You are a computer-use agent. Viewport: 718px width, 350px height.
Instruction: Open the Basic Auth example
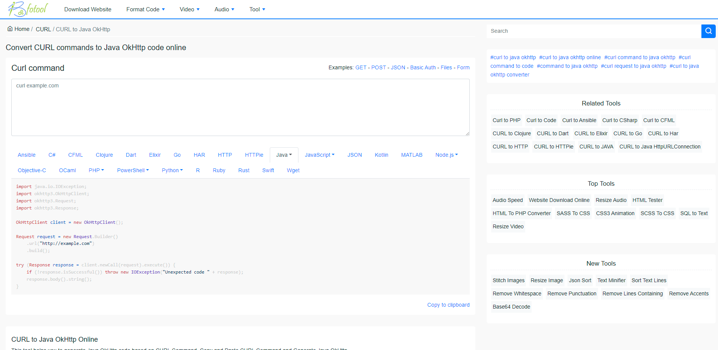[423, 67]
